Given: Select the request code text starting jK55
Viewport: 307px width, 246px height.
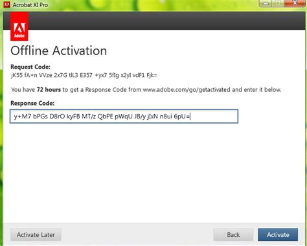Looking at the screenshot, I should tap(84, 75).
